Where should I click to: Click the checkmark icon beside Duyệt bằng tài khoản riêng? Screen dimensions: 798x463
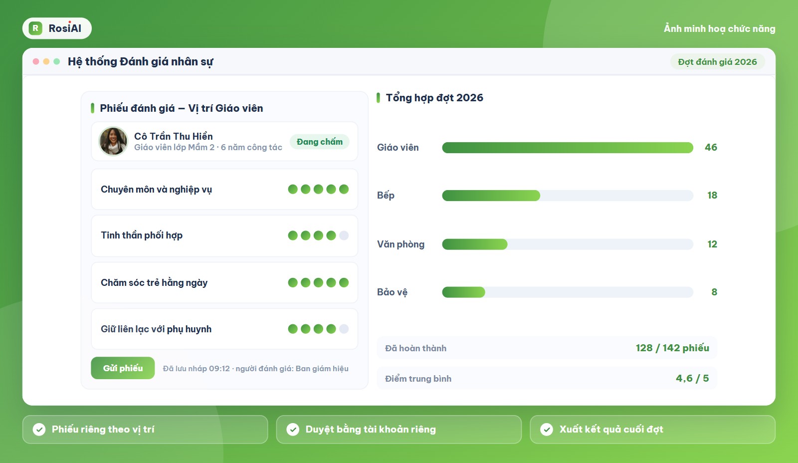point(293,430)
